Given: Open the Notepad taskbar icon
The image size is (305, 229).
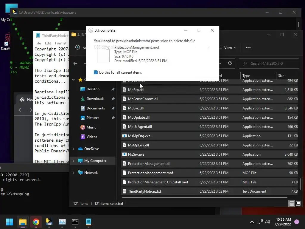Looking at the screenshot, I should click(88, 222).
